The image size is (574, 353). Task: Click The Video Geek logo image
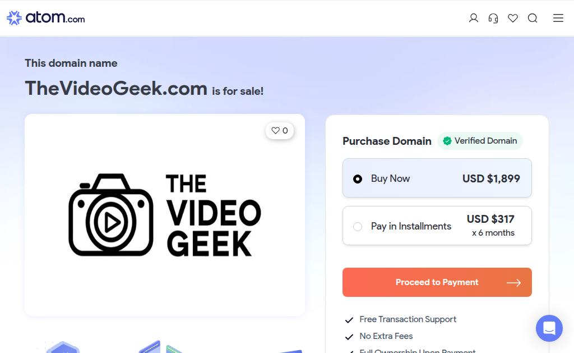[165, 215]
